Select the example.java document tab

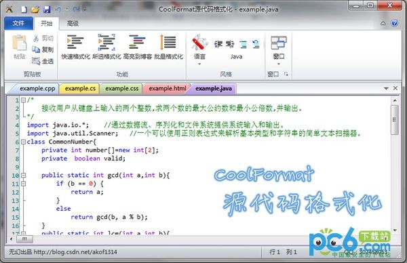(x=214, y=88)
